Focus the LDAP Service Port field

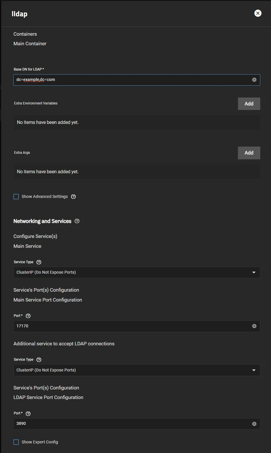click(x=131, y=424)
